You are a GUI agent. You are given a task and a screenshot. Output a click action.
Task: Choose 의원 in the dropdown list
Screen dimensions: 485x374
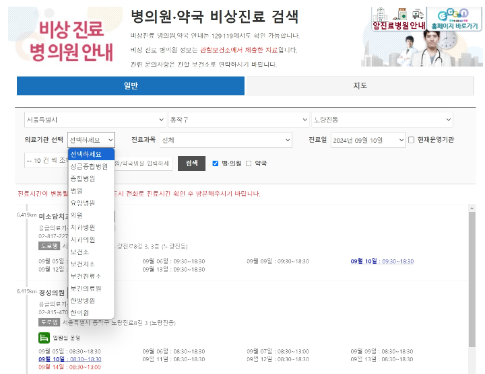click(91, 215)
